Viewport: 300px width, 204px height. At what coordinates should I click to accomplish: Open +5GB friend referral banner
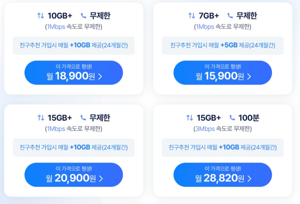tap(223, 45)
